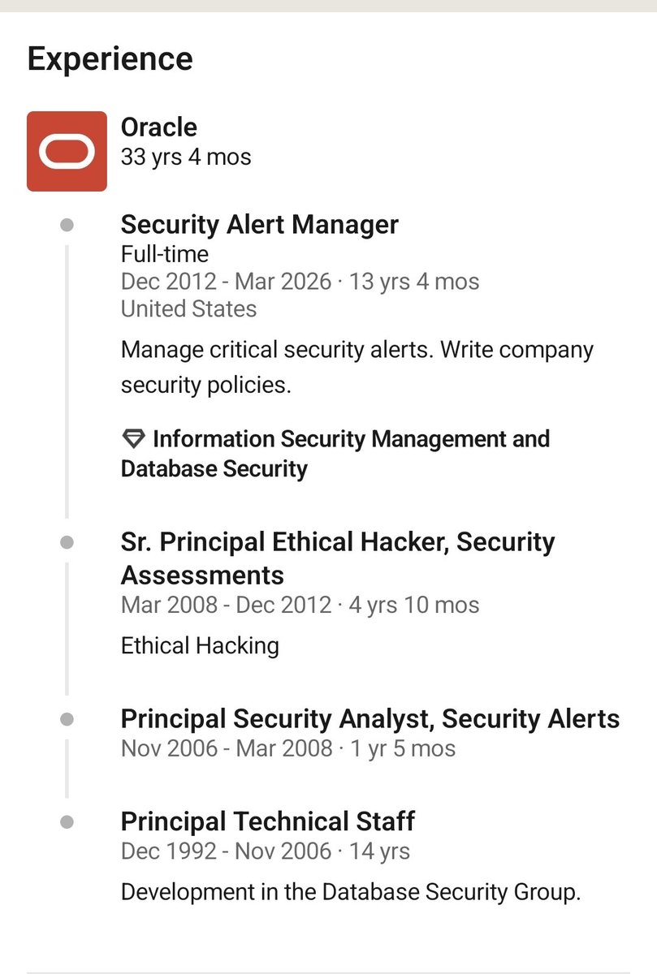657x974 pixels.
Task: Select the Sr. Principal Ethical Hacker timeline bullet
Action: click(67, 541)
